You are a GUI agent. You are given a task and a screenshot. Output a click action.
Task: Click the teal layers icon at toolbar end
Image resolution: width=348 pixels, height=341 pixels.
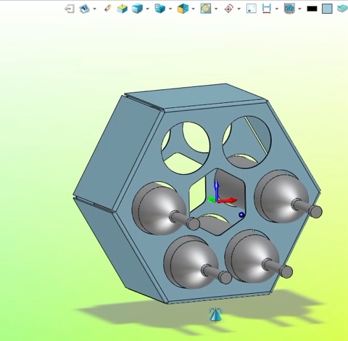[343, 9]
